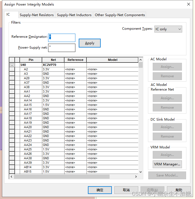Select the XC2VP70 net cell
The width and height of the screenshot is (195, 199).
tap(53, 65)
